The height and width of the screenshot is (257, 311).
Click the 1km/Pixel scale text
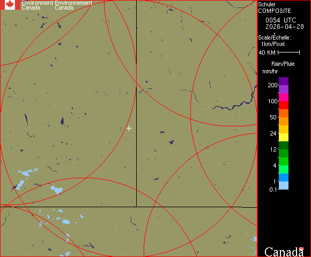273,44
